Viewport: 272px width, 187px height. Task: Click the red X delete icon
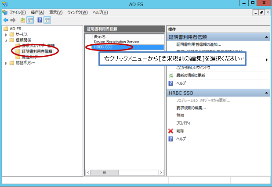click(x=171, y=131)
